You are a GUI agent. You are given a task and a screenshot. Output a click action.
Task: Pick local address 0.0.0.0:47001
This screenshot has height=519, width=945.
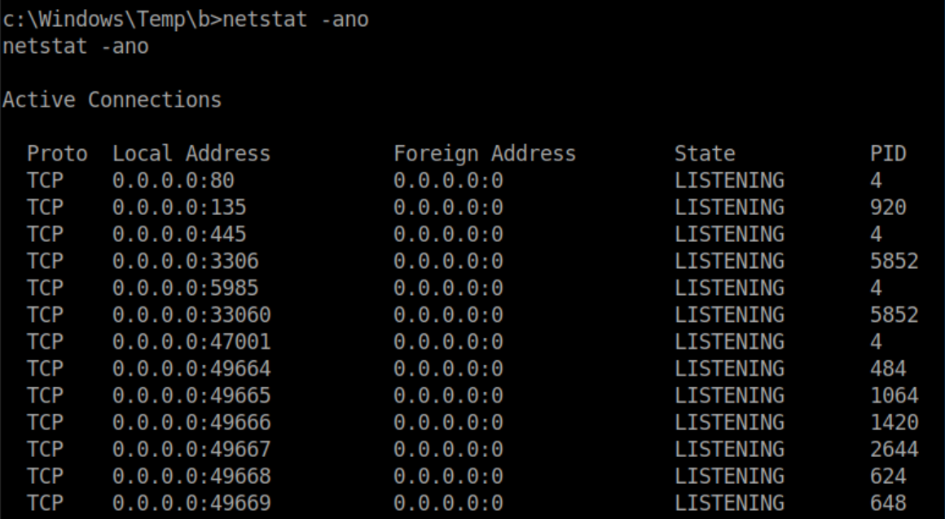pos(191,341)
